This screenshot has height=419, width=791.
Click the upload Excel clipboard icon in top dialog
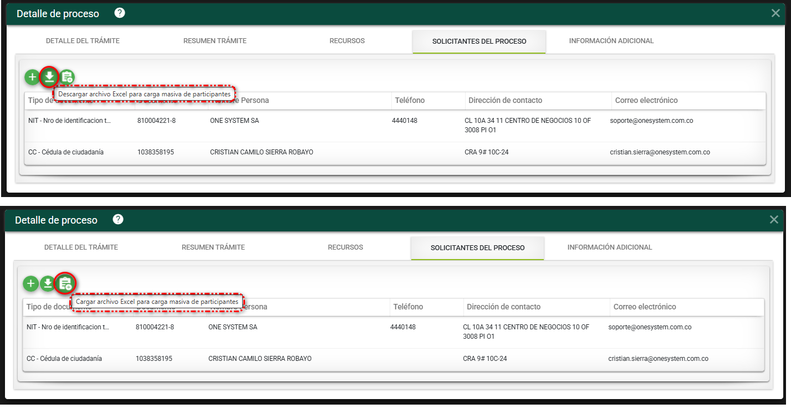coord(67,77)
